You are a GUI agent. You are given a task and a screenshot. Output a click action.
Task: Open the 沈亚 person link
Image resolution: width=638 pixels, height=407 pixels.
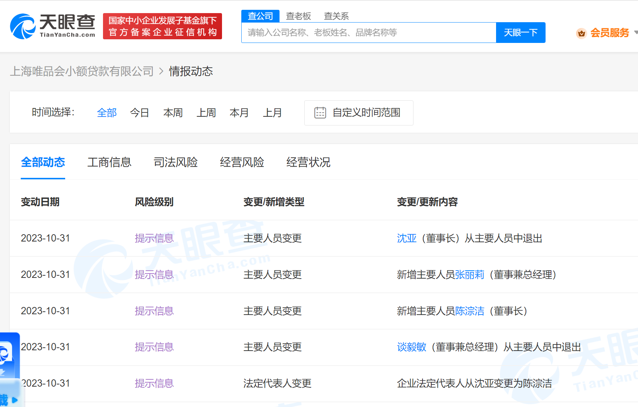(407, 238)
